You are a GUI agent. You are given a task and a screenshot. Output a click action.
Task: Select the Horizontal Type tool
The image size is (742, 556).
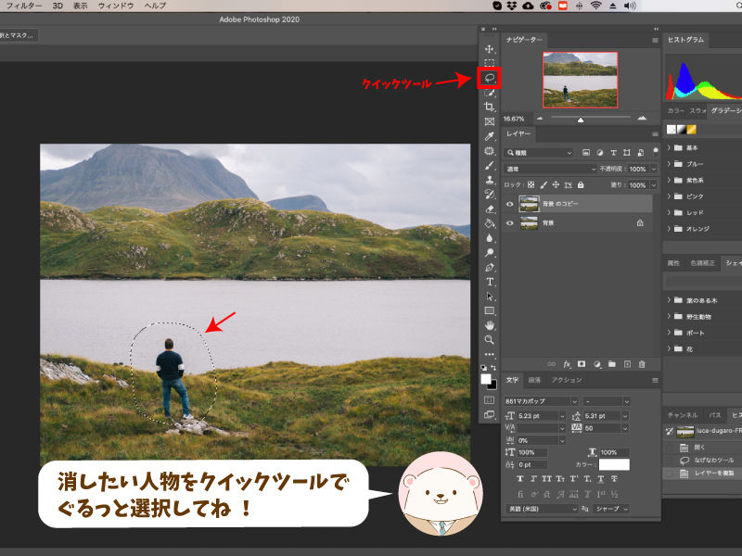click(x=490, y=282)
